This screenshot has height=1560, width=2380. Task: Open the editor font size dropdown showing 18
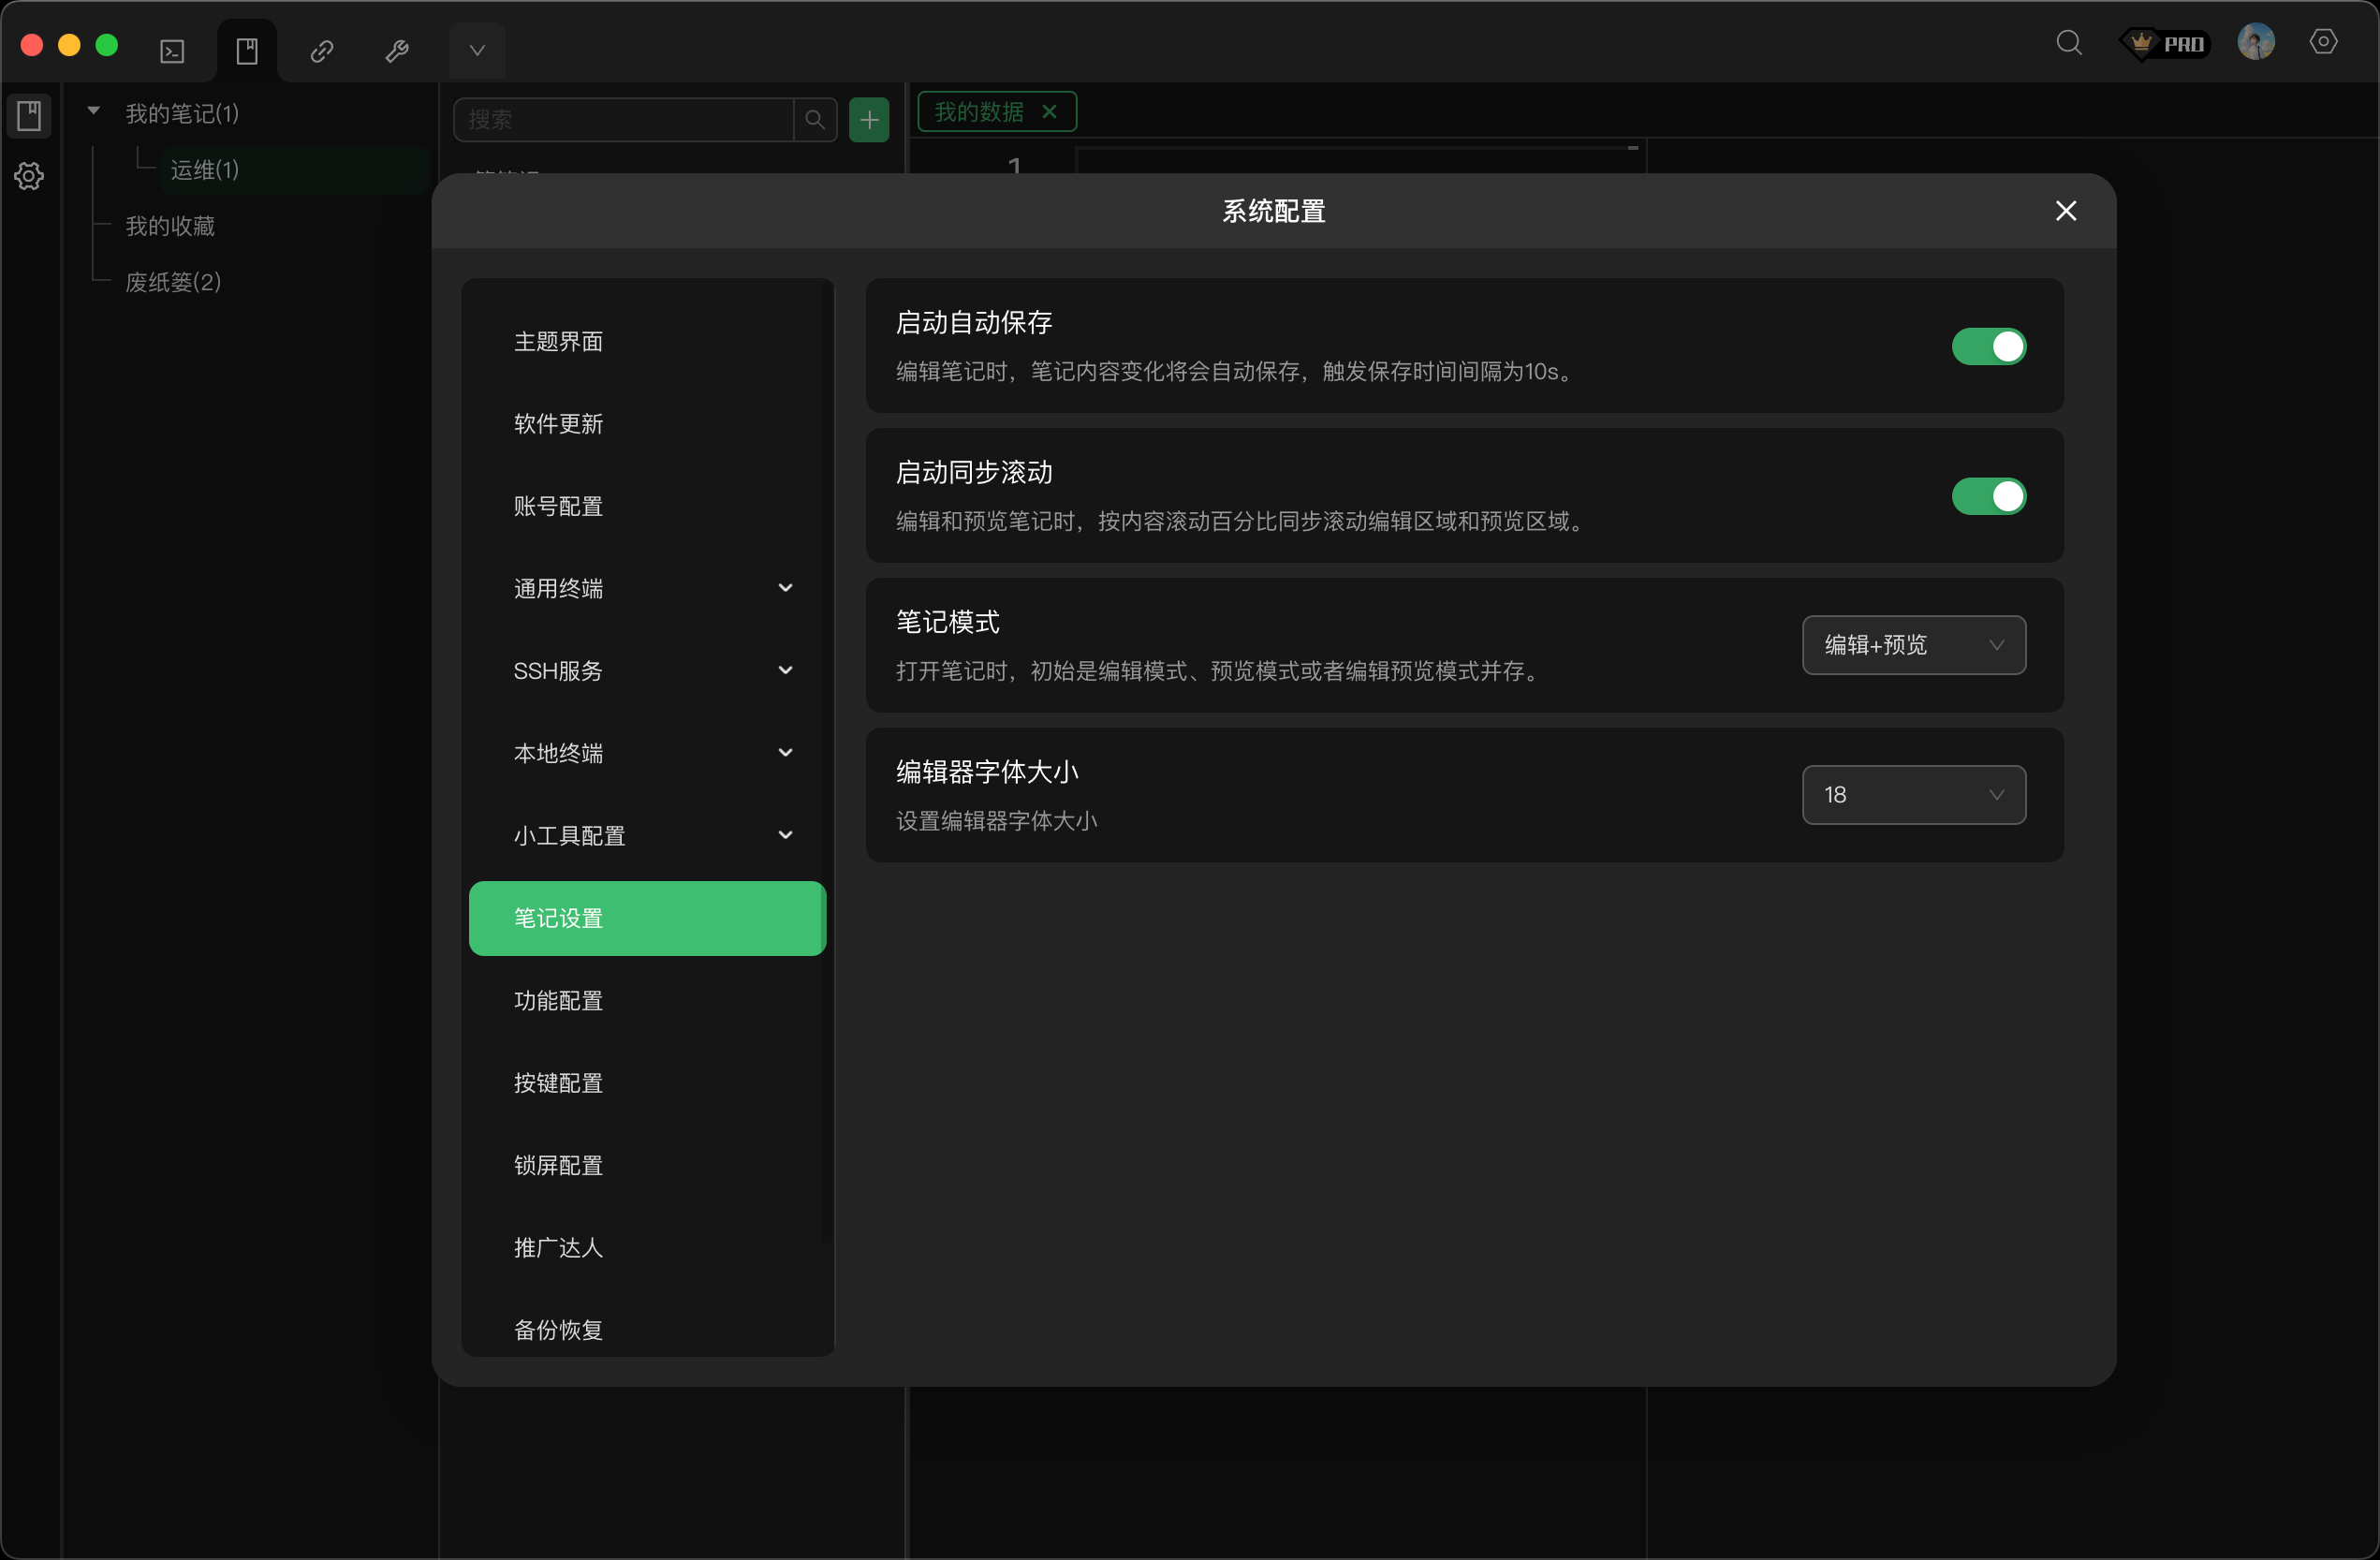1913,794
